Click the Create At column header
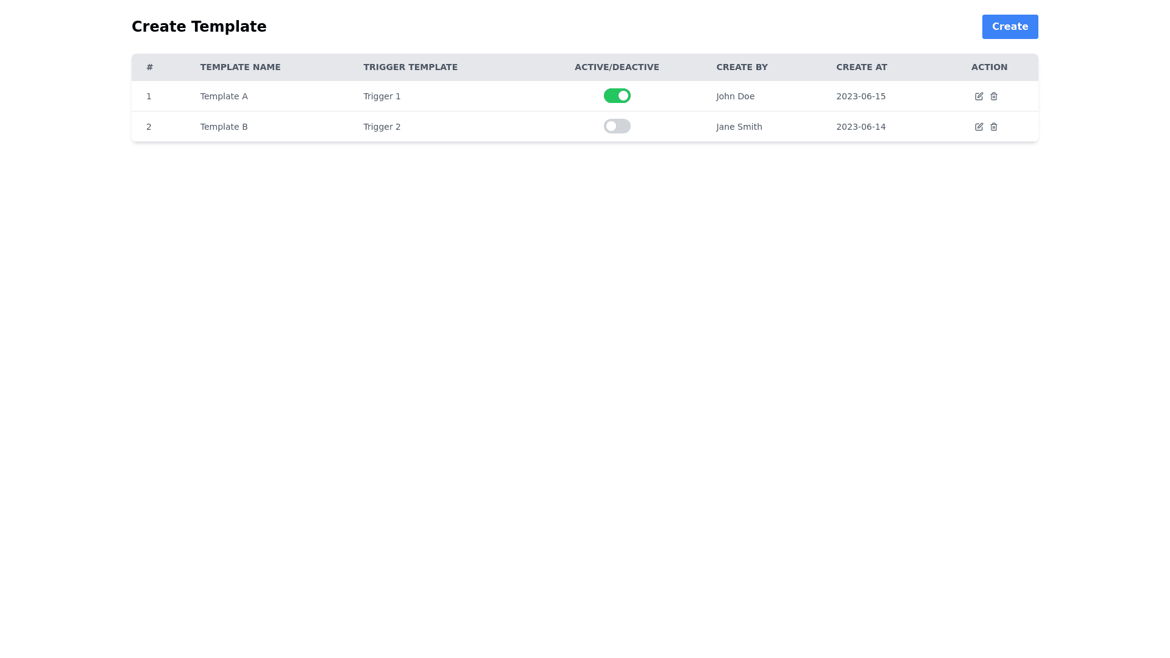Screen dimensions: 1170x658 (861, 67)
